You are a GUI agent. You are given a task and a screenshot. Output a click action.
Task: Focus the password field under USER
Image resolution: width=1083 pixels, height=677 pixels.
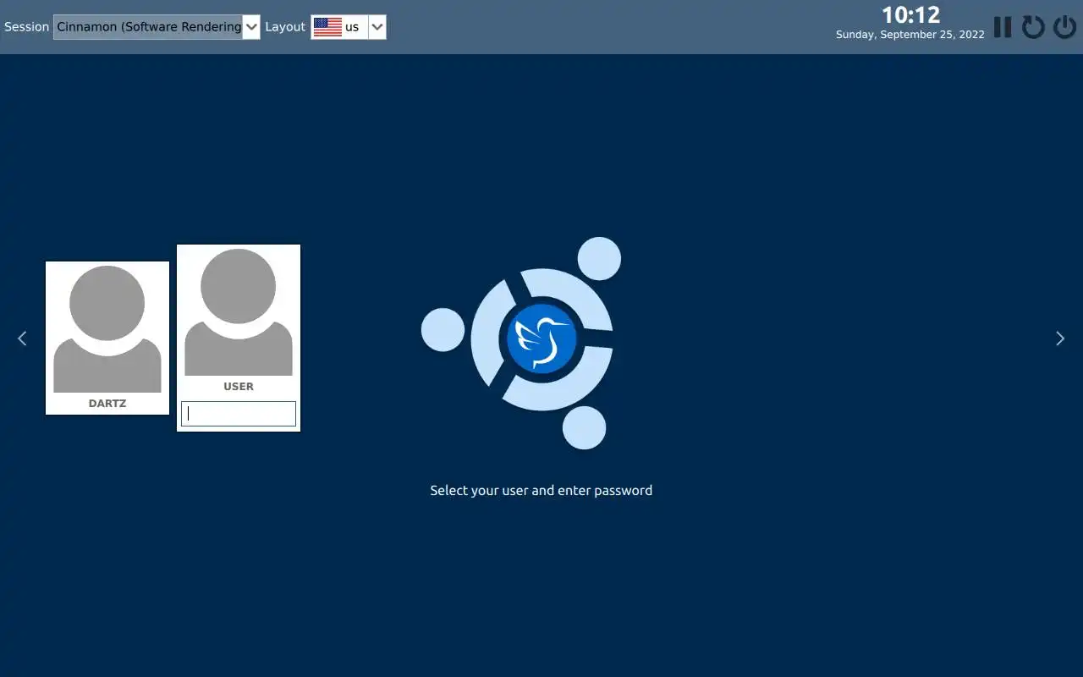point(239,414)
